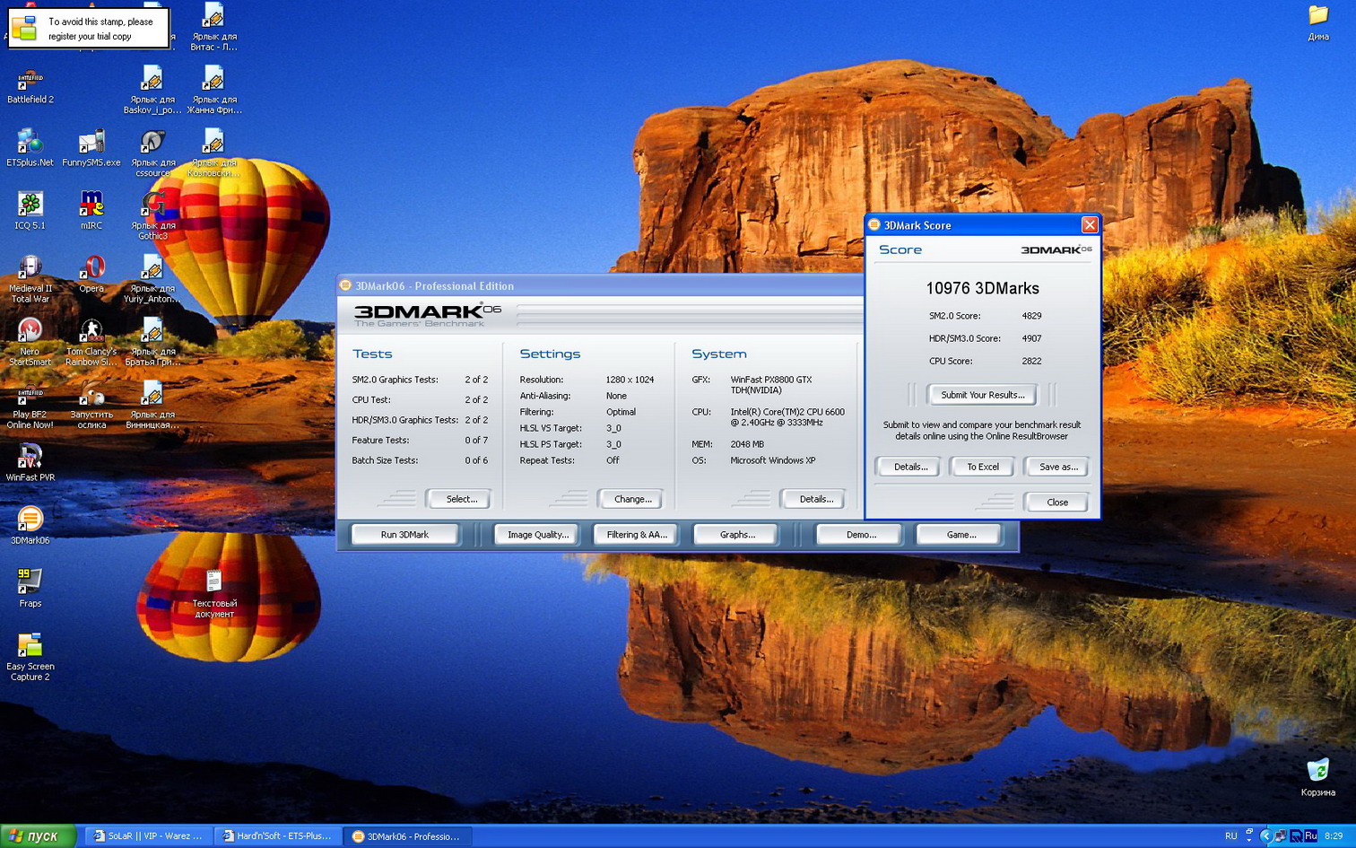1356x848 pixels.
Task: Click the To Excel button
Action: pyautogui.click(x=982, y=467)
